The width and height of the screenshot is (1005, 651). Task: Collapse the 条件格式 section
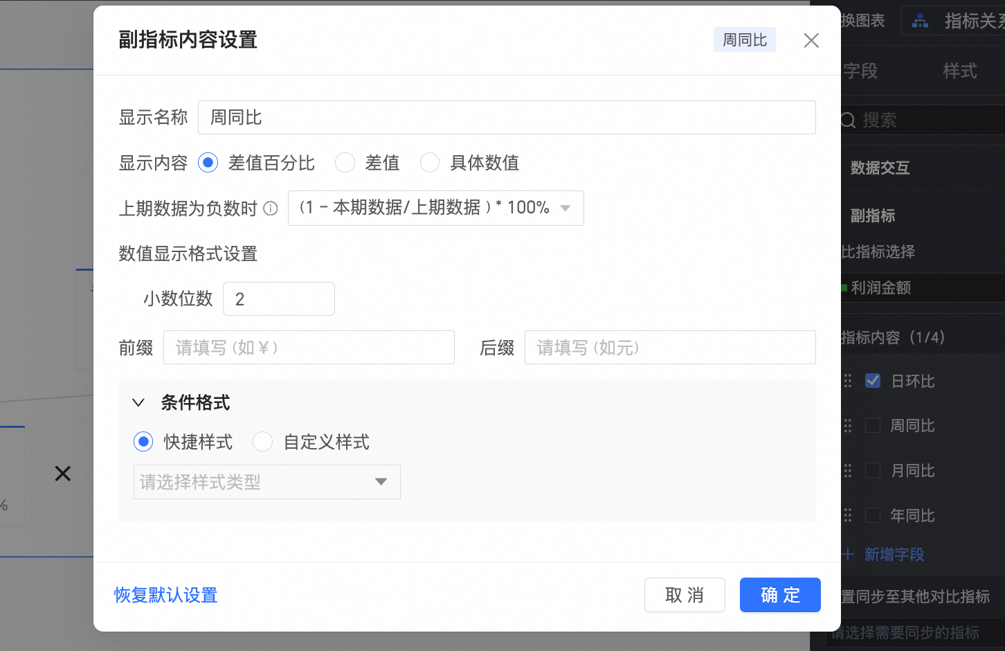138,403
